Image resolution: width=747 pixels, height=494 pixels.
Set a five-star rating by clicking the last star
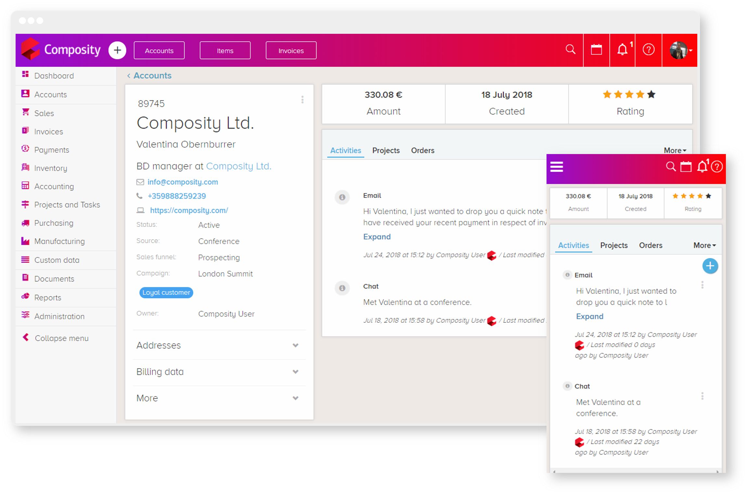point(651,94)
